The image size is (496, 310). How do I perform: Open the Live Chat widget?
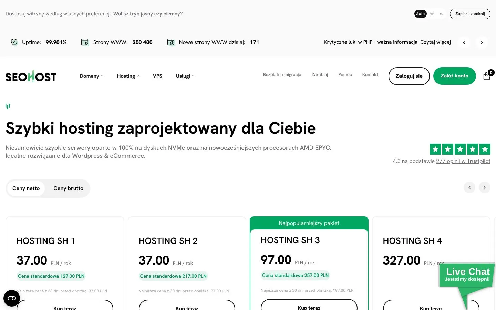(467, 276)
